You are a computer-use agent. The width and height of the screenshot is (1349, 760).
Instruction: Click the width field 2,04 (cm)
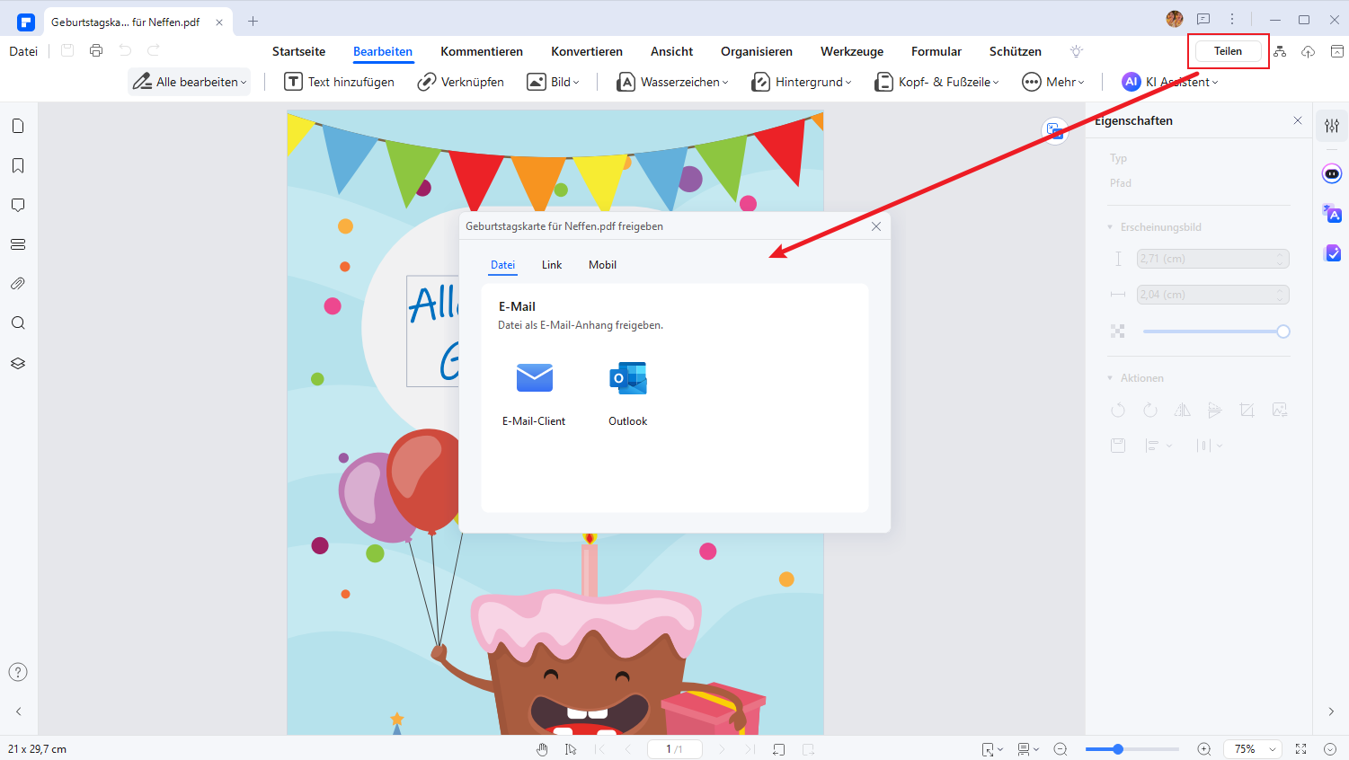1213,295
